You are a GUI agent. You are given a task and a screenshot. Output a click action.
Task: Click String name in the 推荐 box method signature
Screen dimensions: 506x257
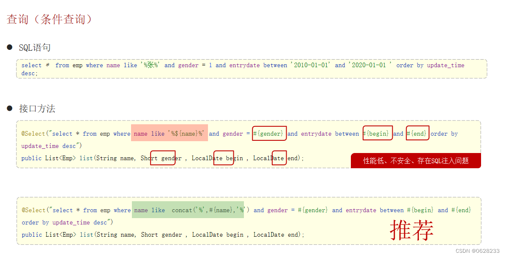pos(115,235)
